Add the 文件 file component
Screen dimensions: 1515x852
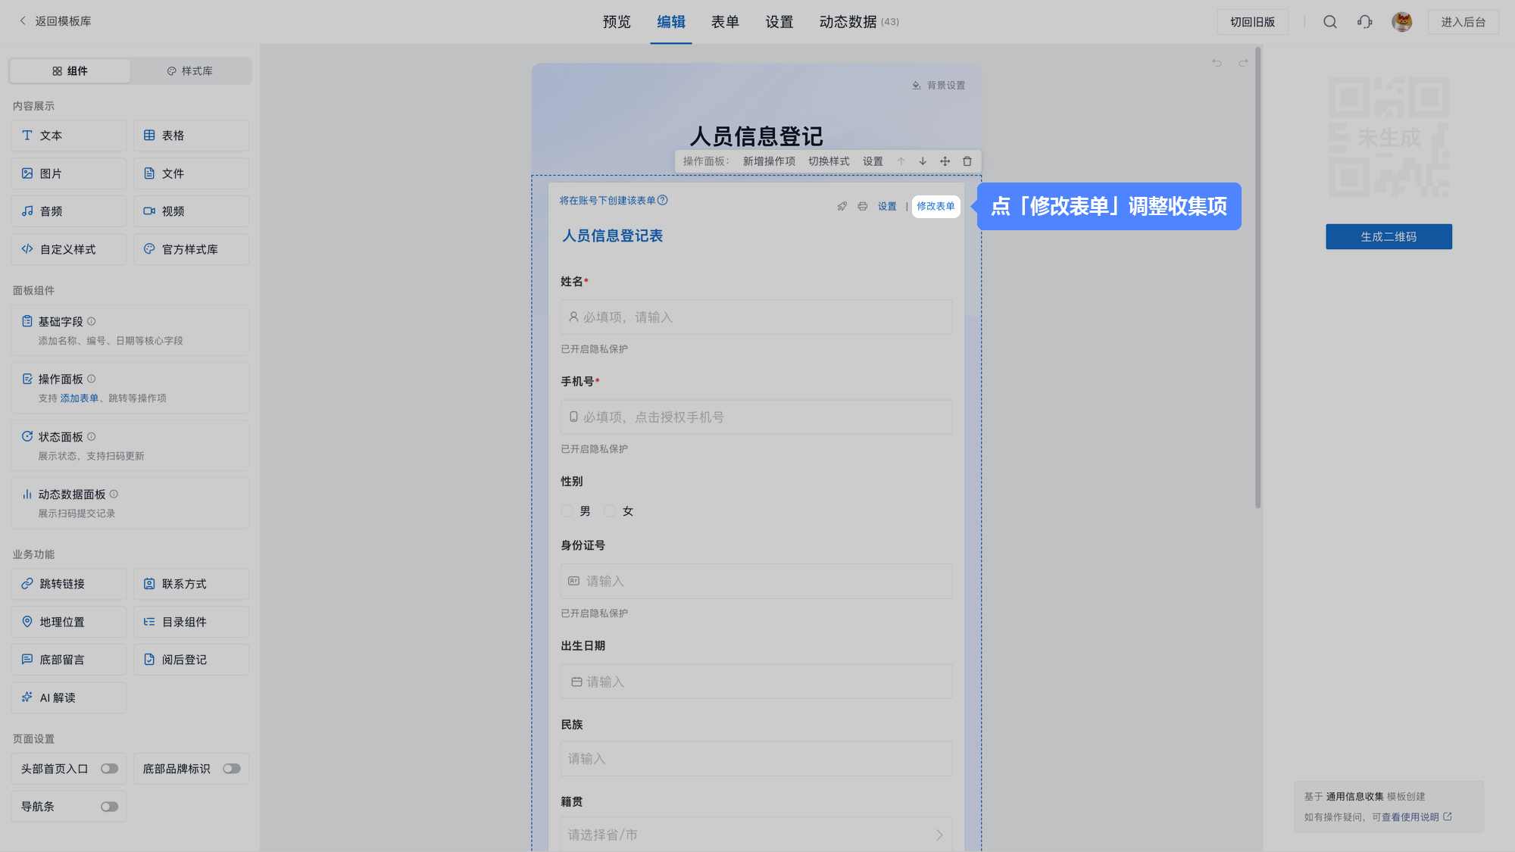pos(191,173)
